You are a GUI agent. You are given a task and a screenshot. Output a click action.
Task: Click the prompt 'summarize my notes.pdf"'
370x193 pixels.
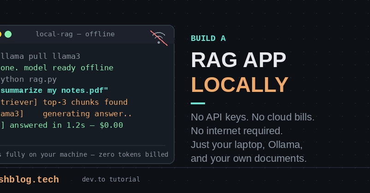54,91
